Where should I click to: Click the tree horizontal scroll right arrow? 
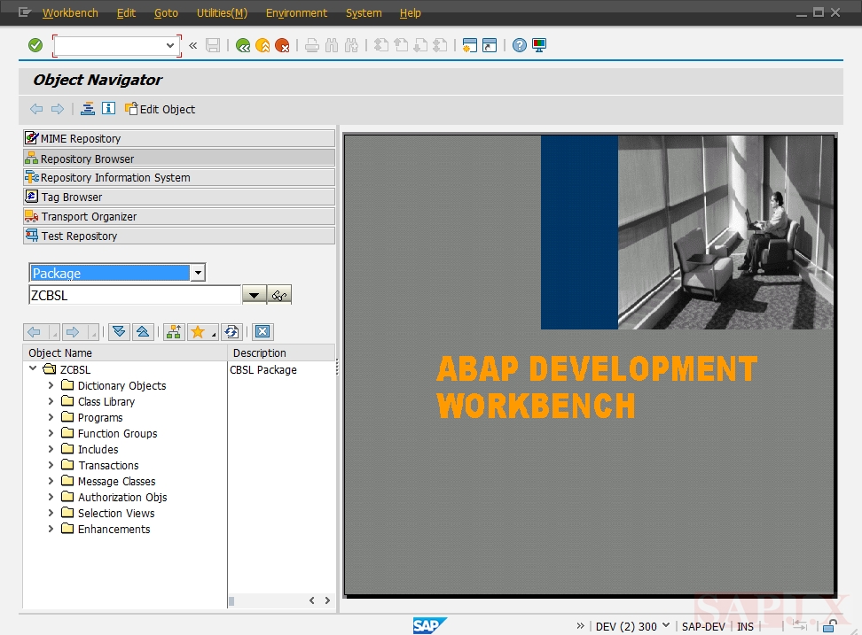click(327, 600)
